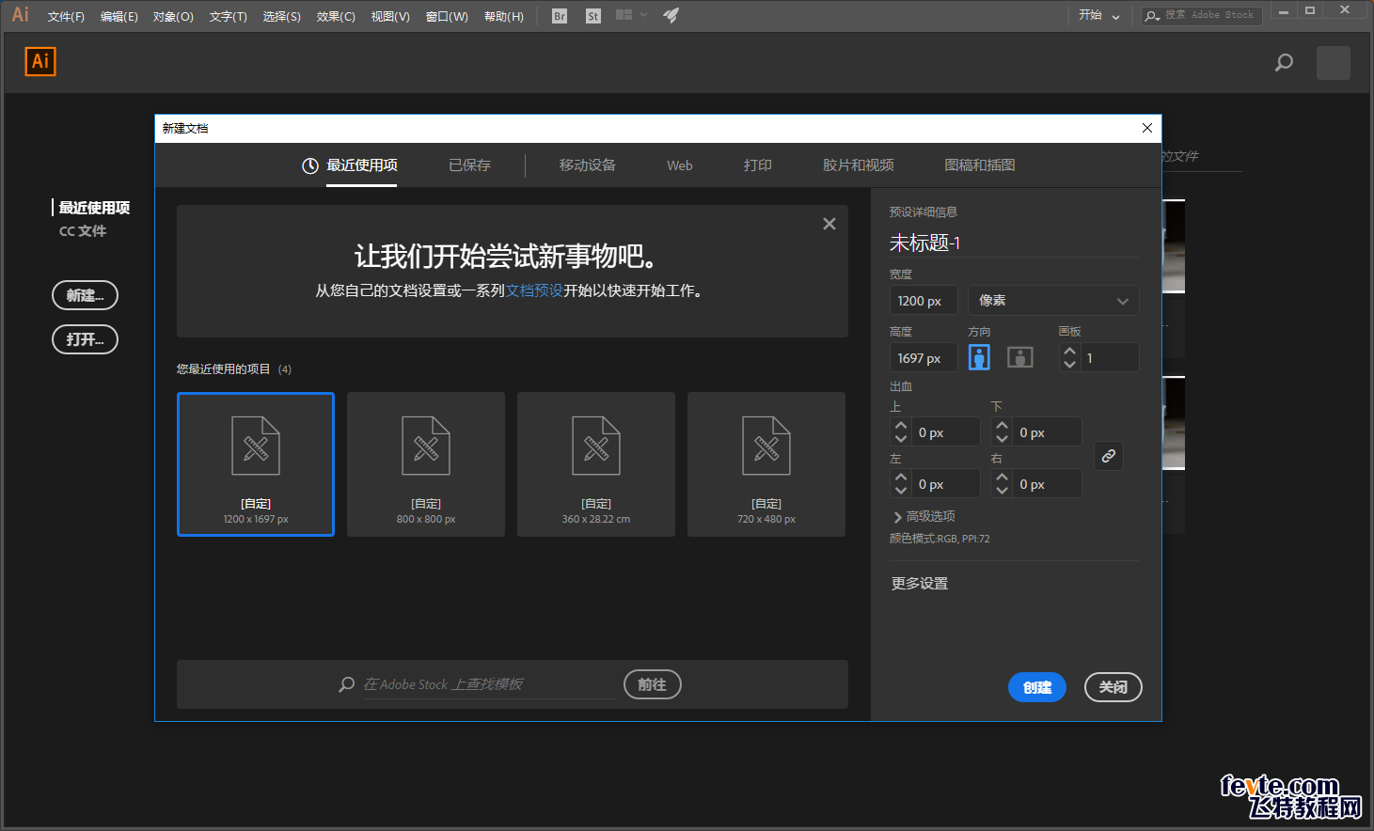The height and width of the screenshot is (831, 1374).
Task: Open the 对象(O) menu
Action: pos(173,17)
